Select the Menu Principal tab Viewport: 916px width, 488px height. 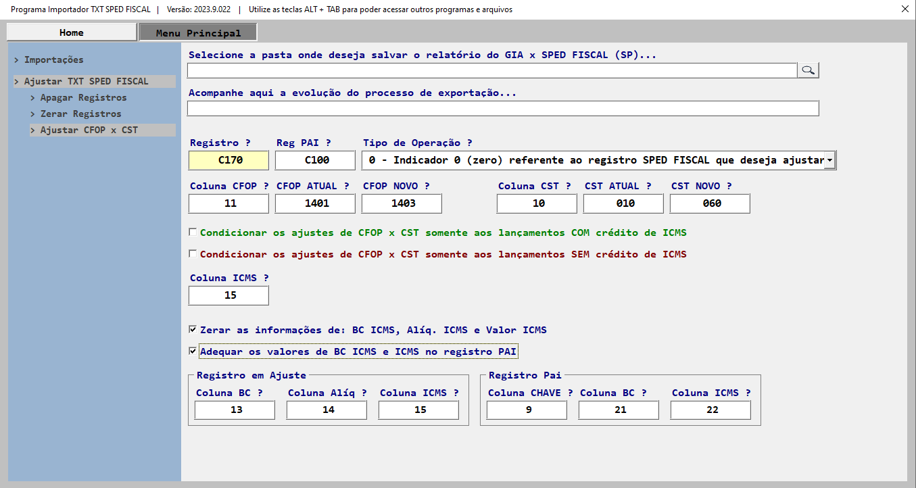point(198,32)
